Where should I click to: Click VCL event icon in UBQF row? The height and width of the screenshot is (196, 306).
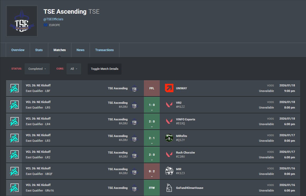click(14, 171)
